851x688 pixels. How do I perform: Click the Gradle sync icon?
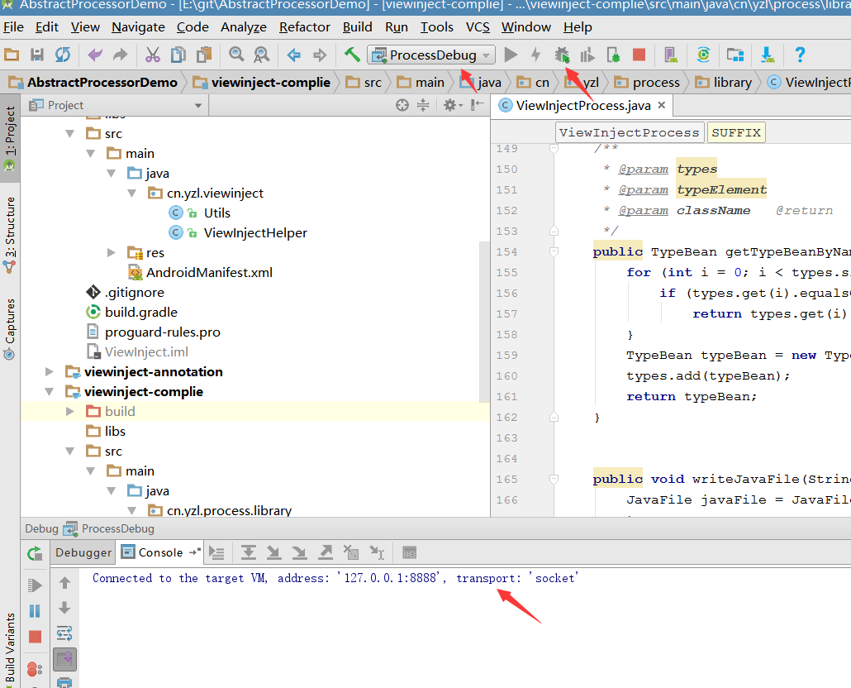click(x=703, y=55)
